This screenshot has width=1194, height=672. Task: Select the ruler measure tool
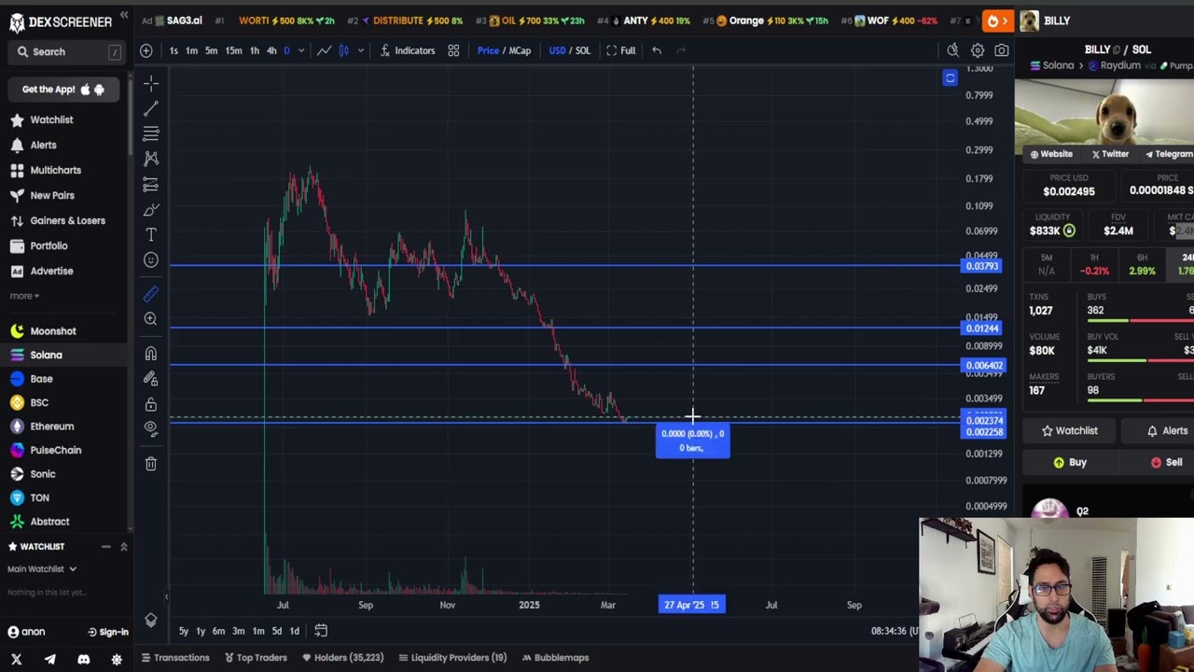click(151, 294)
